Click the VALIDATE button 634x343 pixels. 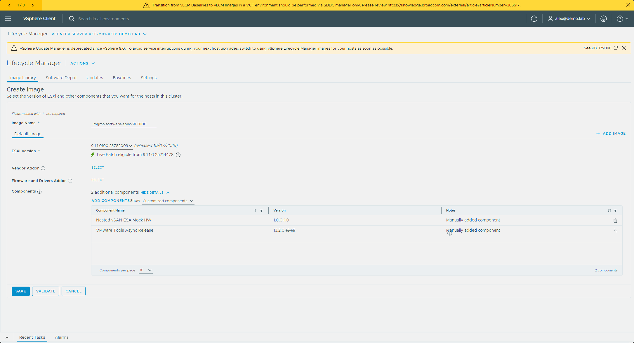(x=46, y=291)
